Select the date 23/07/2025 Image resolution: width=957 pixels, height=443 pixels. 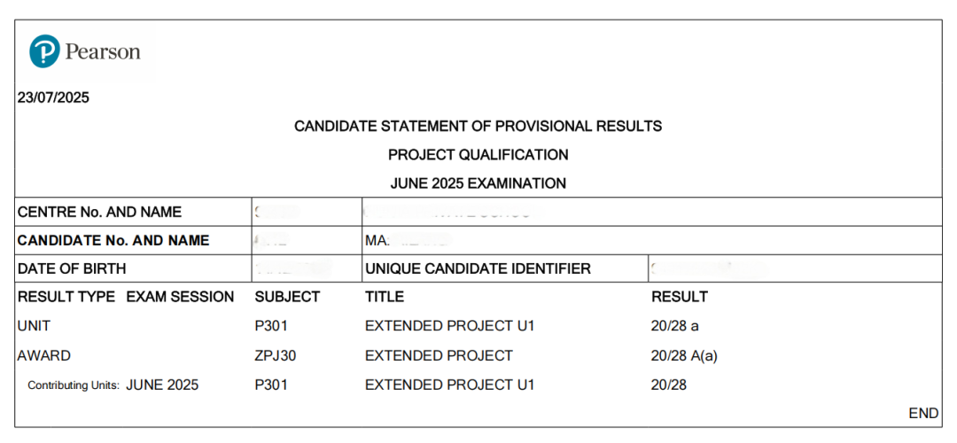click(x=53, y=97)
